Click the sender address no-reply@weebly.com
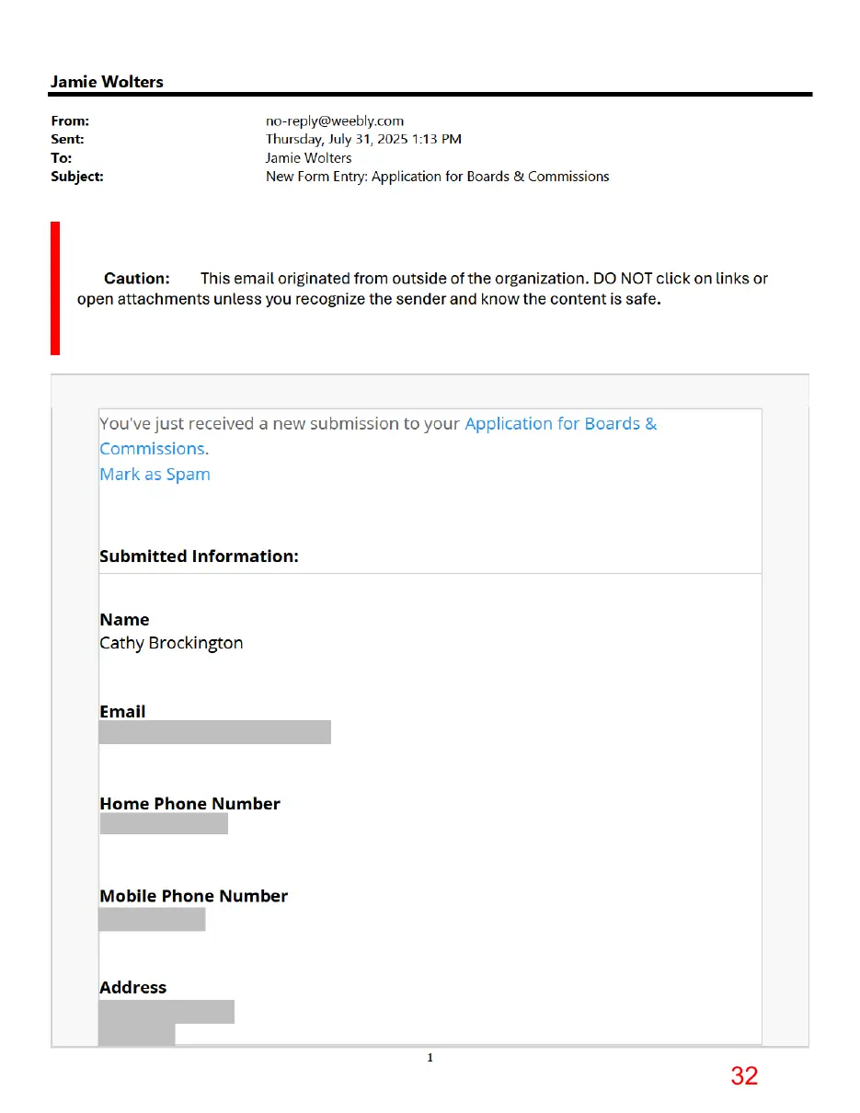This screenshot has height=1113, width=860. click(335, 120)
